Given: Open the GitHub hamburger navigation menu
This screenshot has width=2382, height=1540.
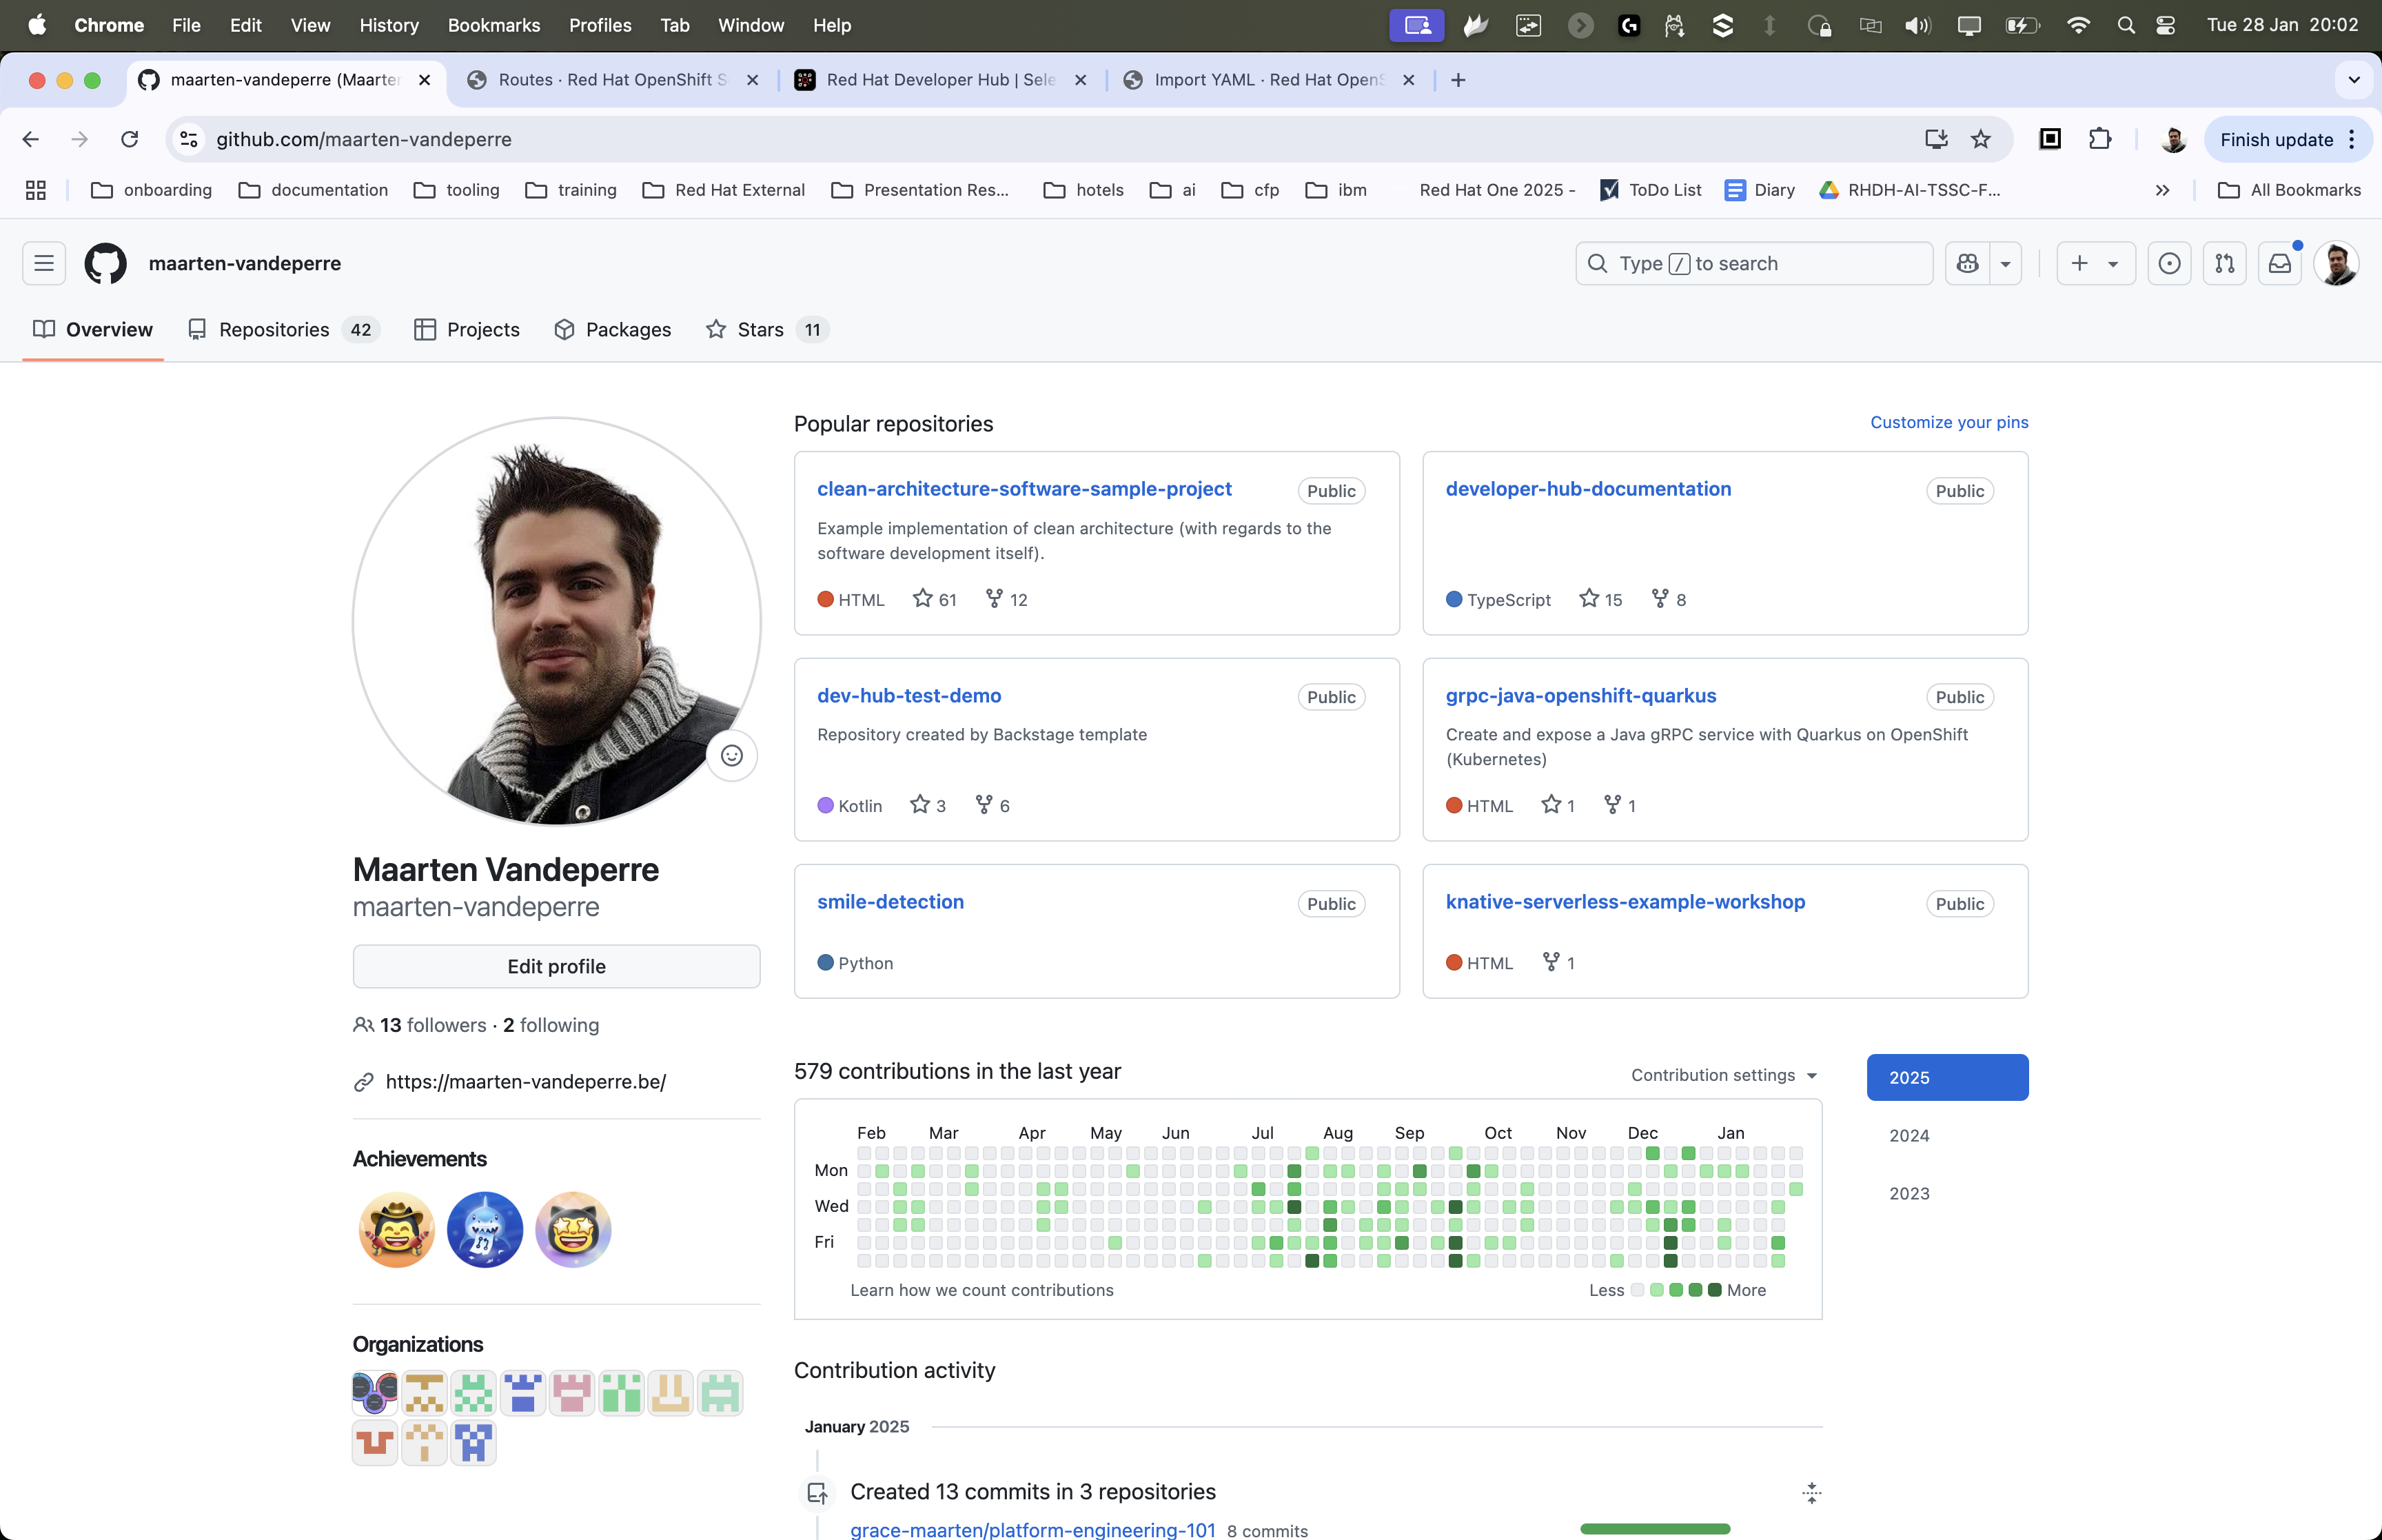Looking at the screenshot, I should (44, 264).
